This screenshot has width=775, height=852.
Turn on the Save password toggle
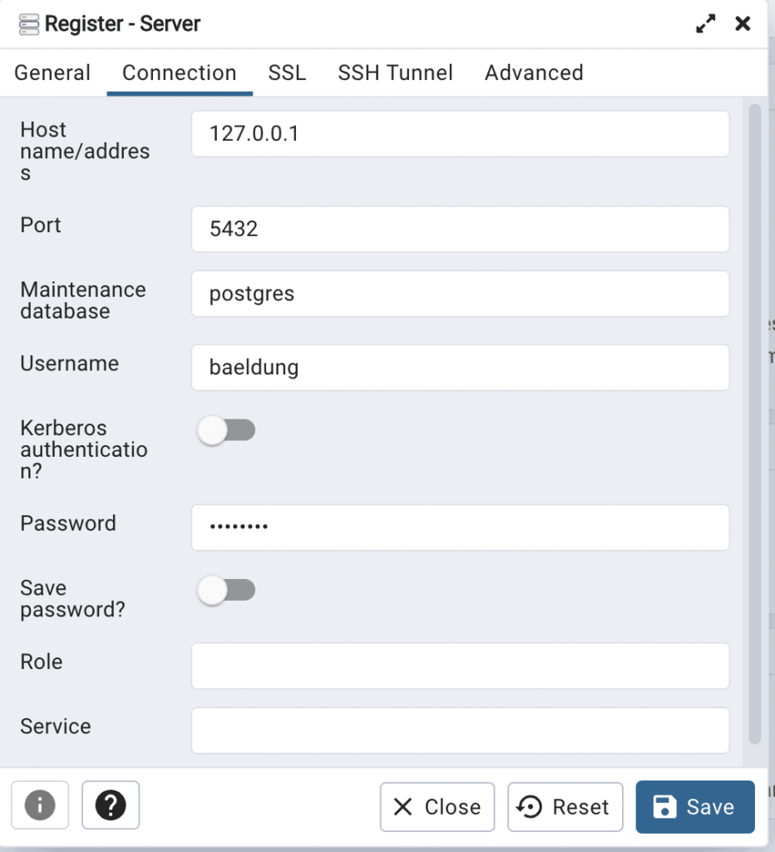[227, 590]
